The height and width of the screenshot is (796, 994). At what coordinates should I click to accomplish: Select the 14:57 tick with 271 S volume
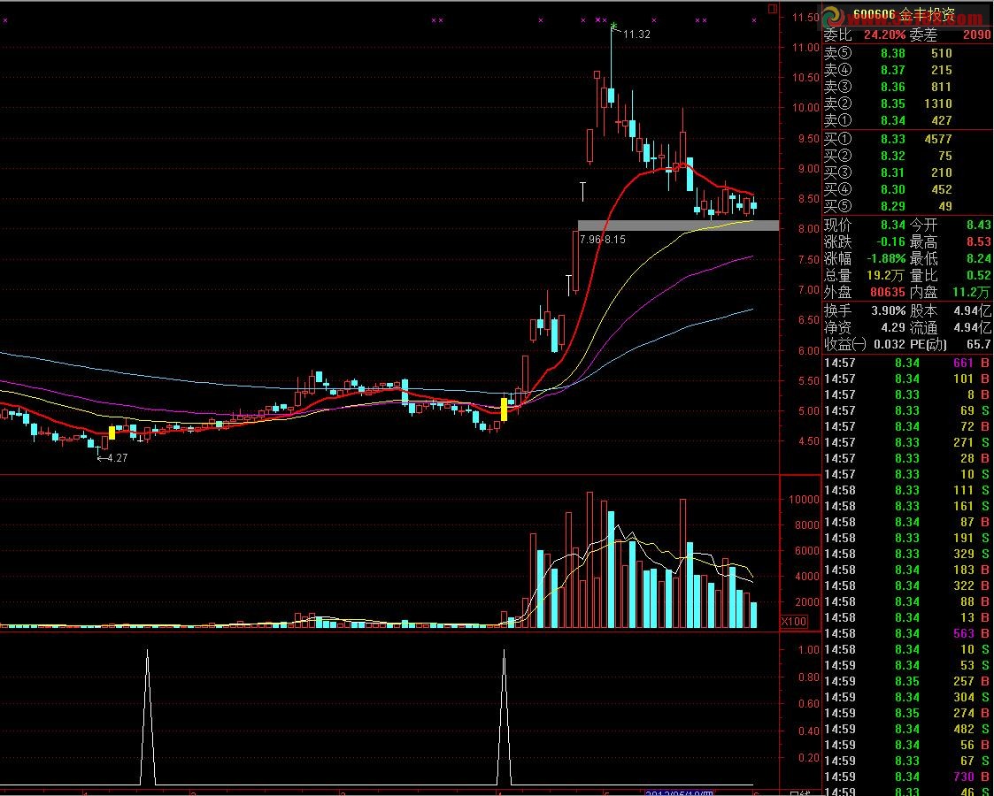point(907,442)
